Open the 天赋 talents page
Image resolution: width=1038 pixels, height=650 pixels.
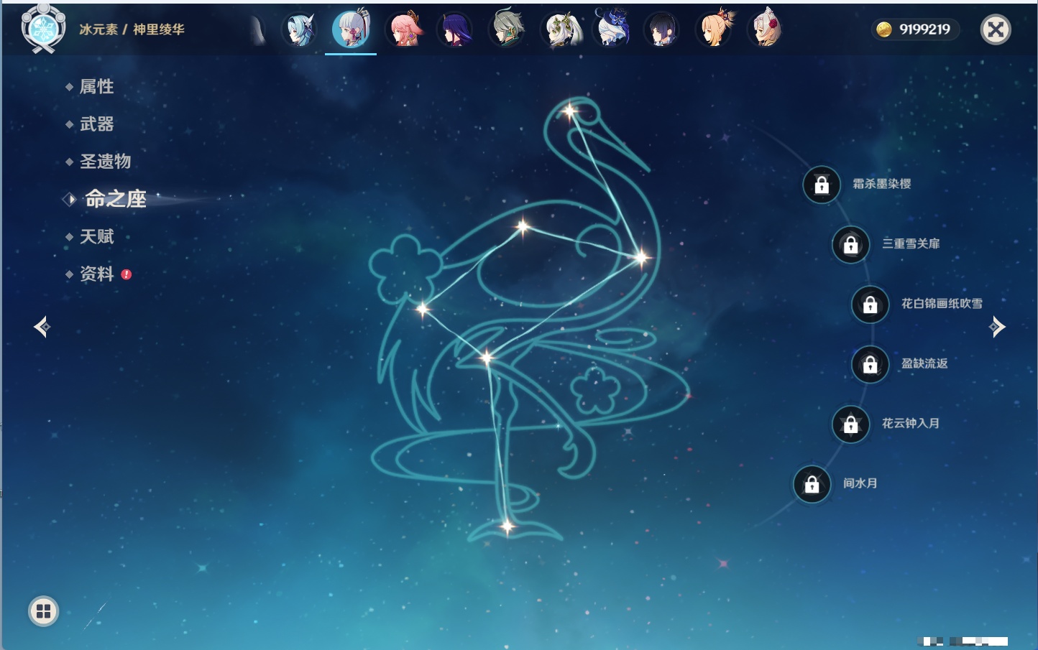96,236
